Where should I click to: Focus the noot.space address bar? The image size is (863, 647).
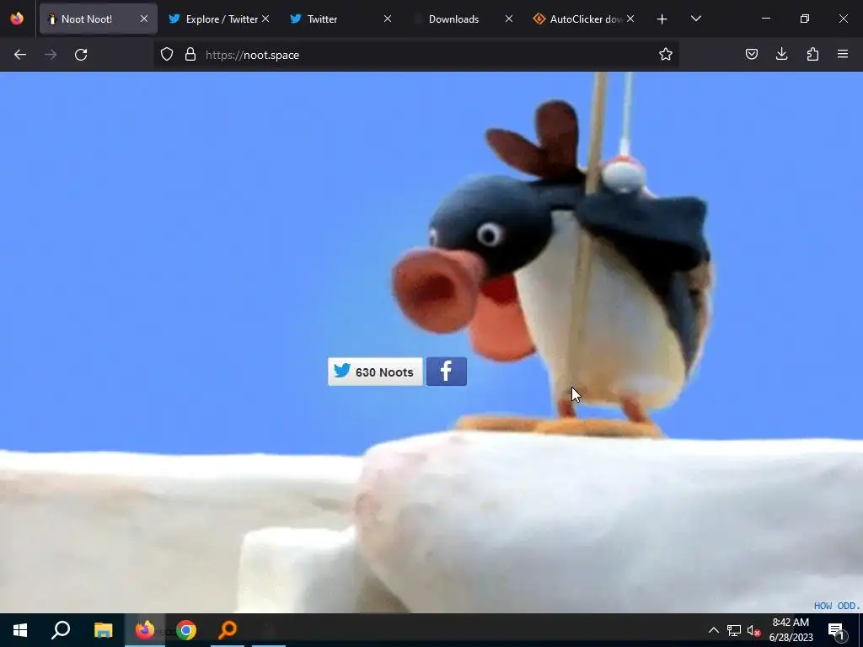(415, 55)
